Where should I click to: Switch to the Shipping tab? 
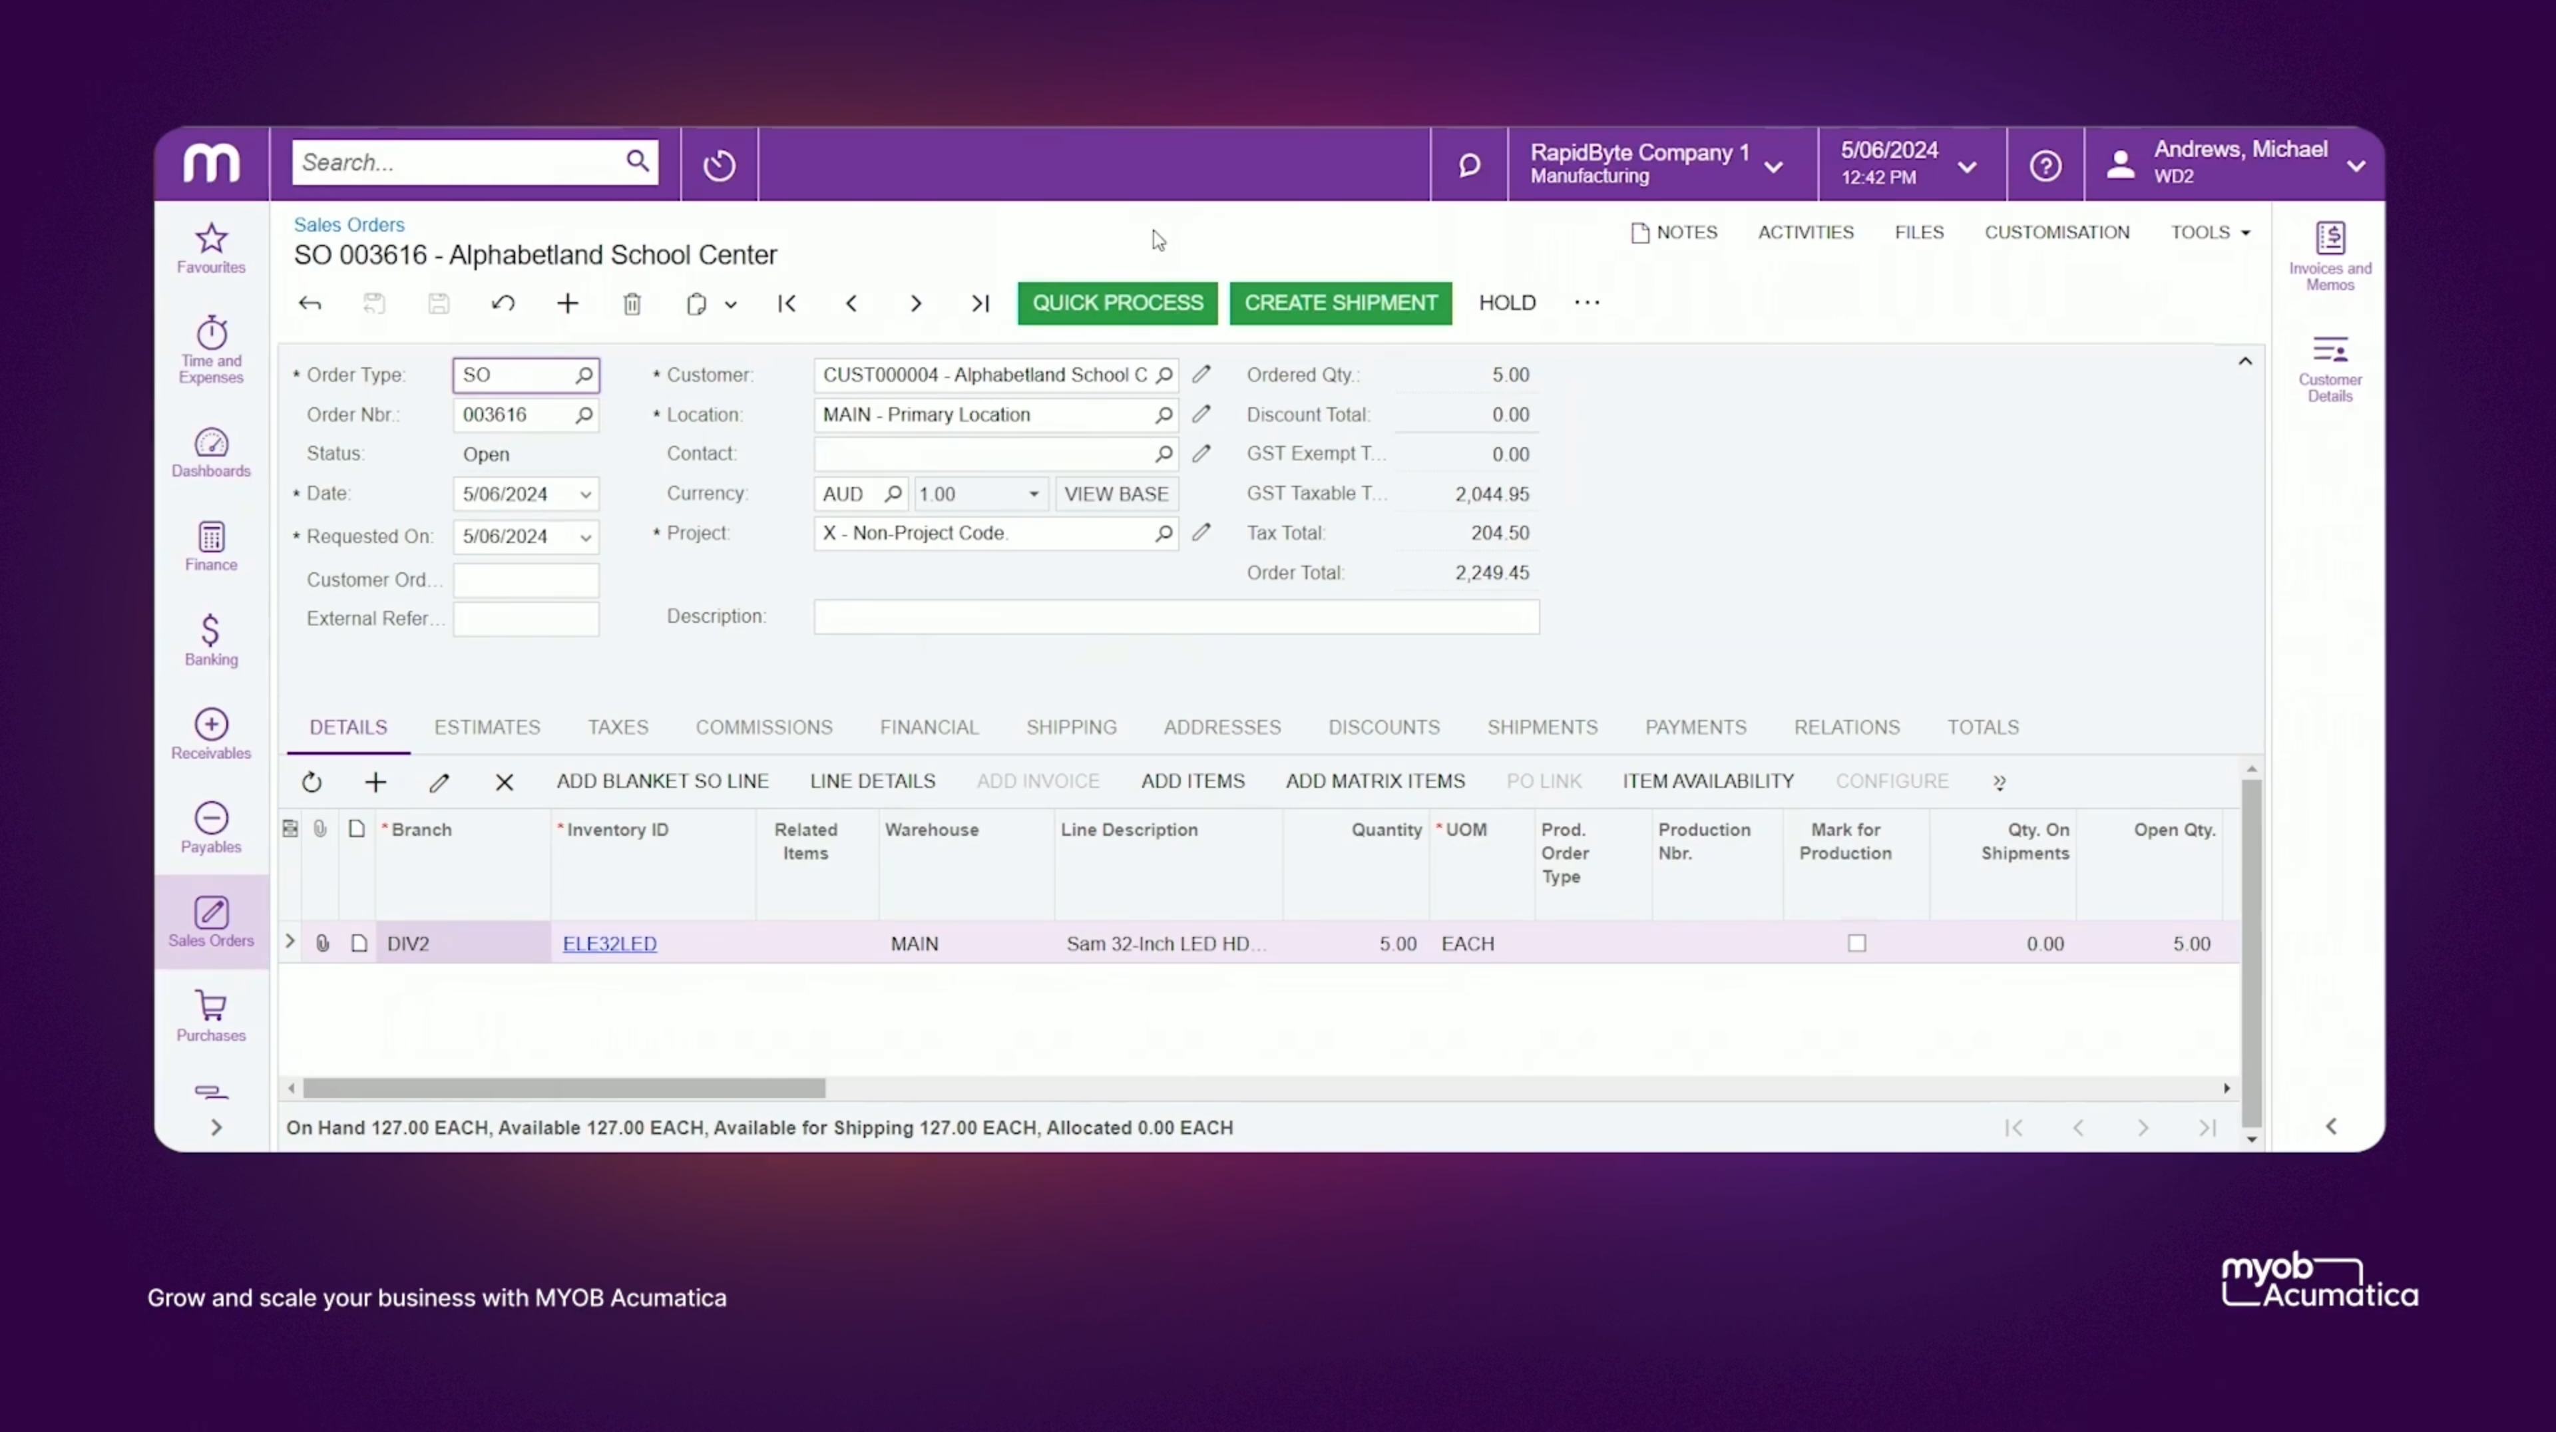1071,727
